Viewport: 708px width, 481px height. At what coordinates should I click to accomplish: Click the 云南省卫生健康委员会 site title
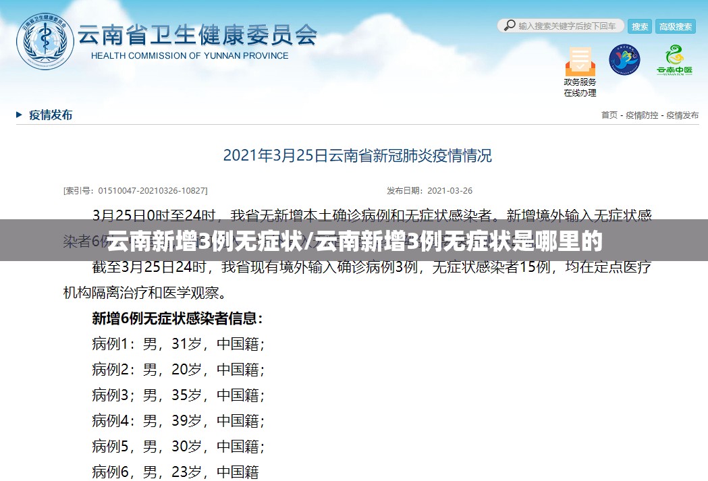point(197,34)
